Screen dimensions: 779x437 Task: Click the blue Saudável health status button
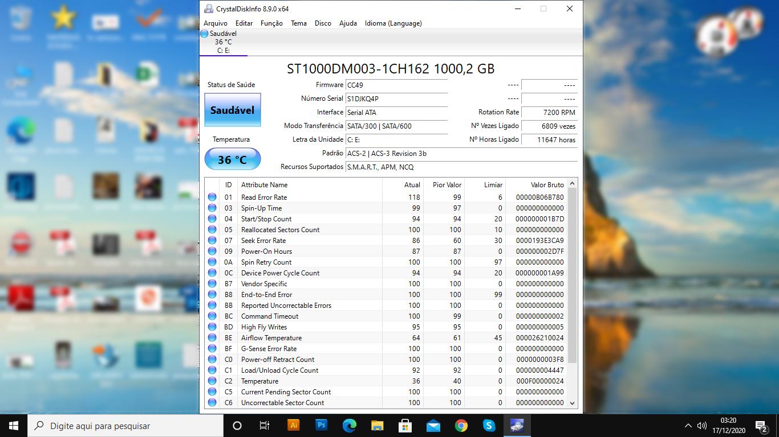point(233,110)
